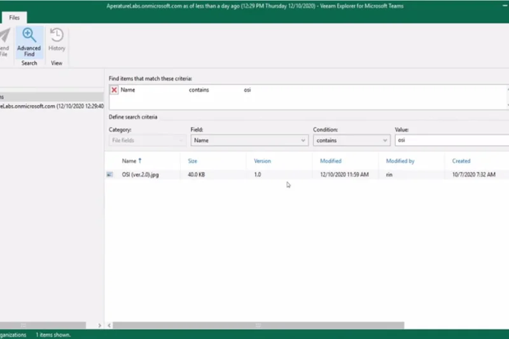The image size is (509, 339).
Task: Select the OSI (ver.2.0).jpg file row
Action: [307, 174]
